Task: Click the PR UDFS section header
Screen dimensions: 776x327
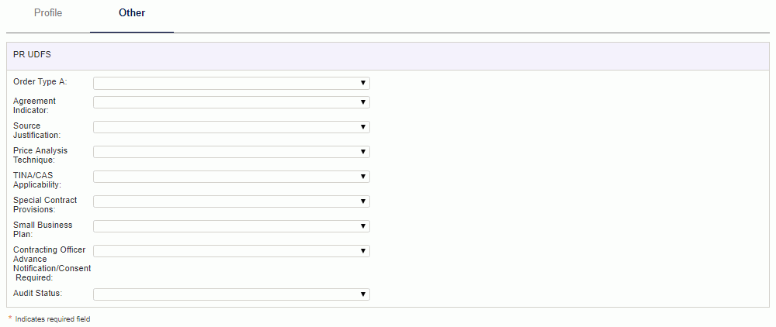Action: [388, 56]
